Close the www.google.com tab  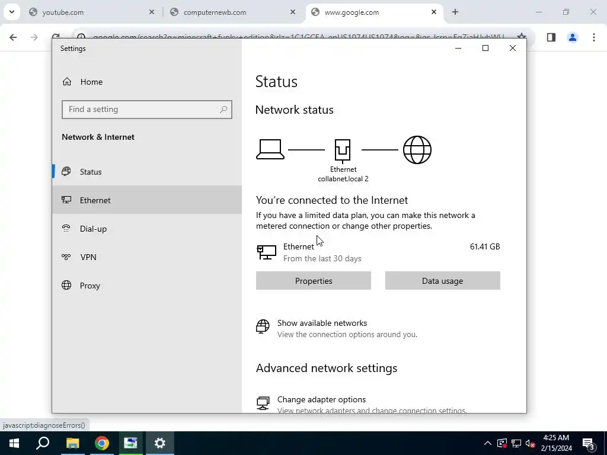tap(434, 12)
